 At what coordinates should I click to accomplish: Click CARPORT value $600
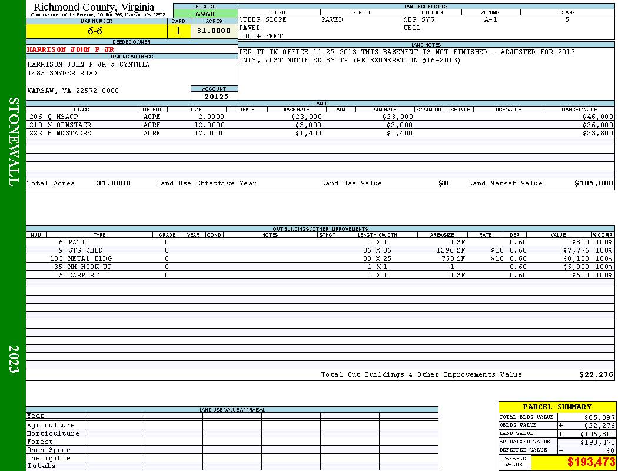click(580, 276)
